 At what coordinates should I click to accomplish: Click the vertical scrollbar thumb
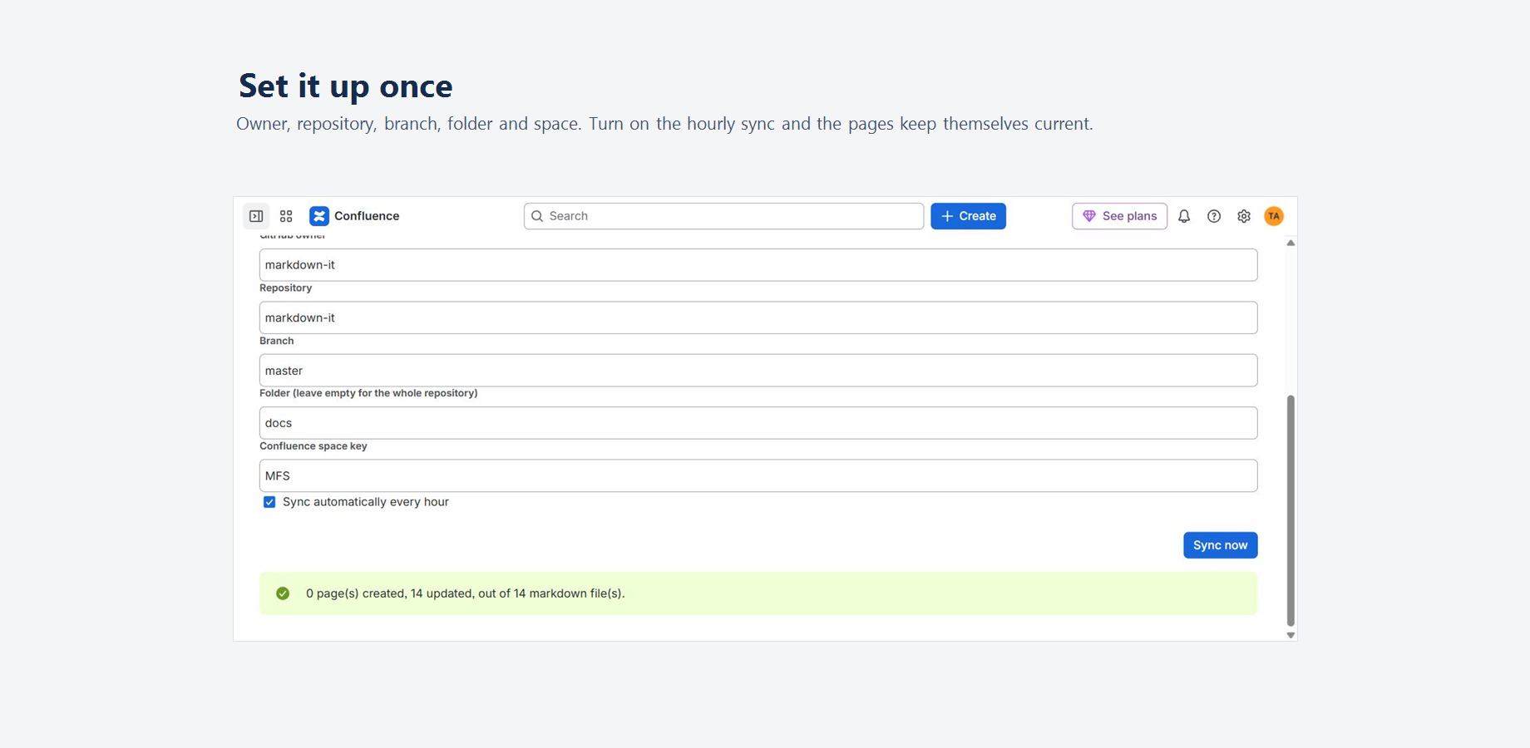coord(1291,510)
